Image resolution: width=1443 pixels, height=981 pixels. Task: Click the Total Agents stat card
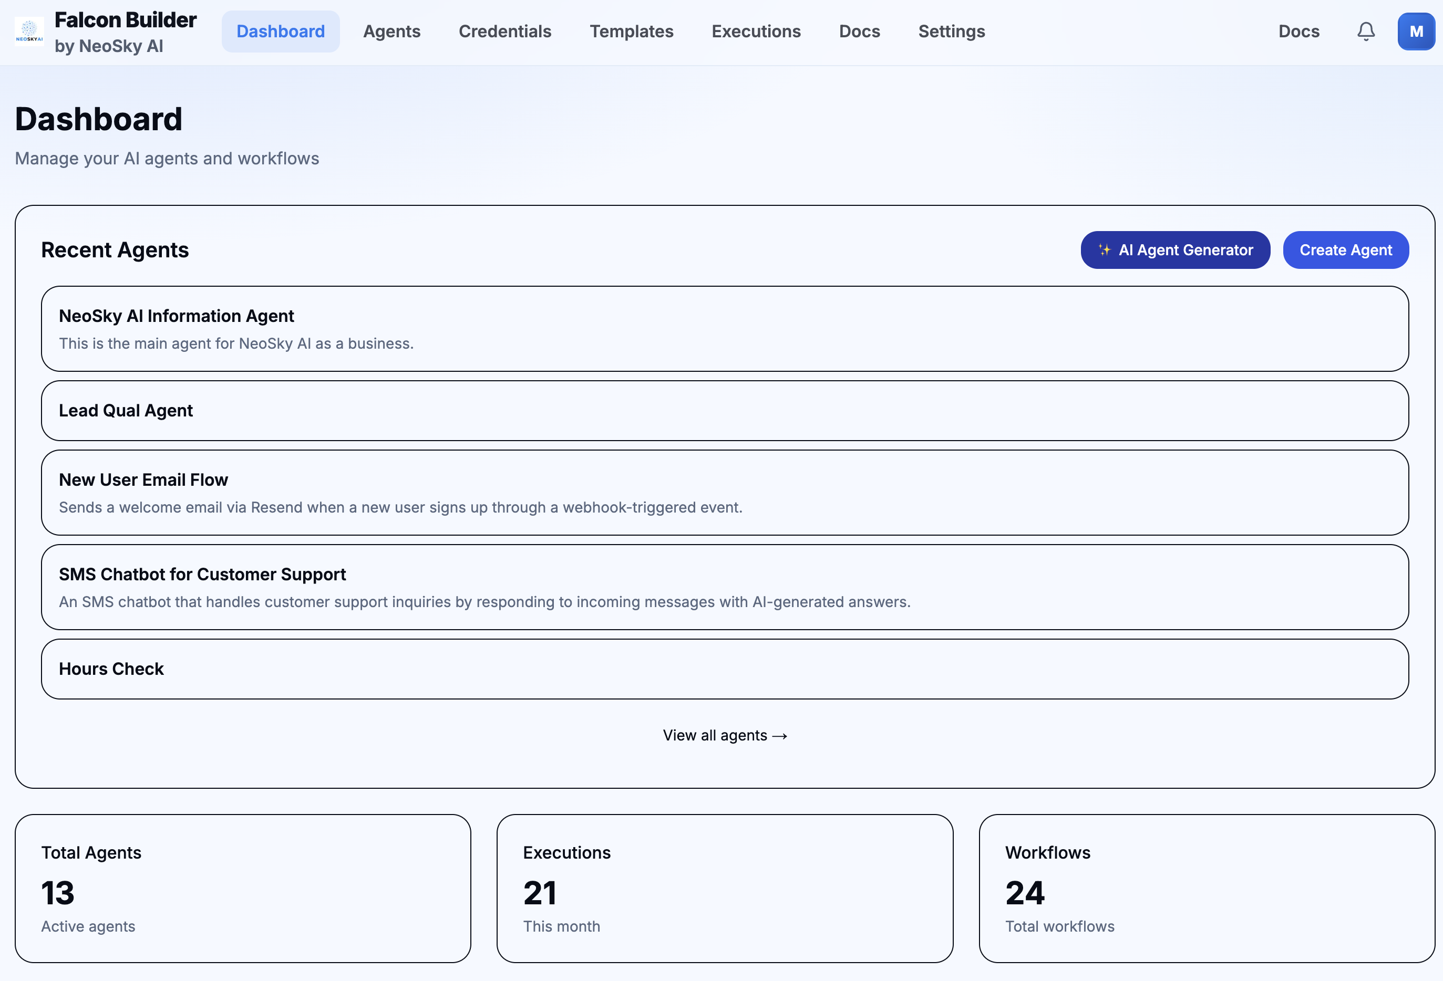(x=243, y=889)
